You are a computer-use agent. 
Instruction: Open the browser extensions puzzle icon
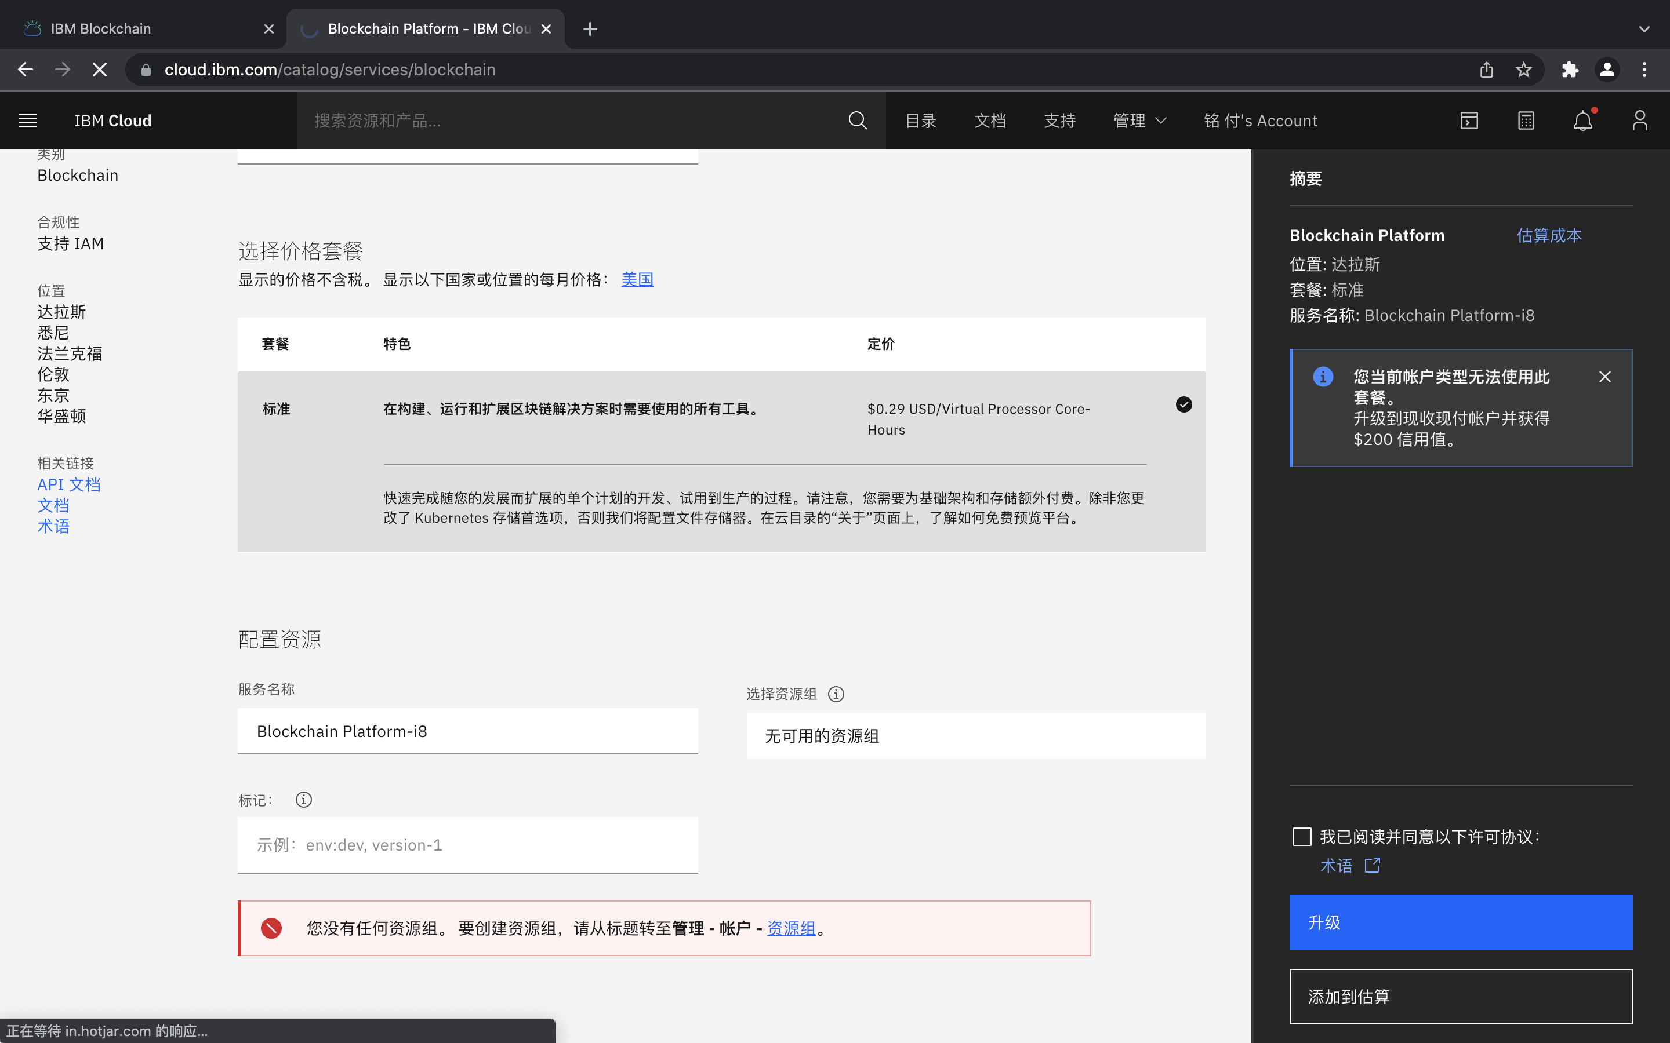1570,70
